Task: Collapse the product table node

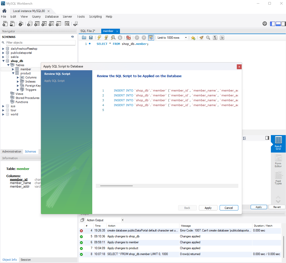Action: (13, 73)
